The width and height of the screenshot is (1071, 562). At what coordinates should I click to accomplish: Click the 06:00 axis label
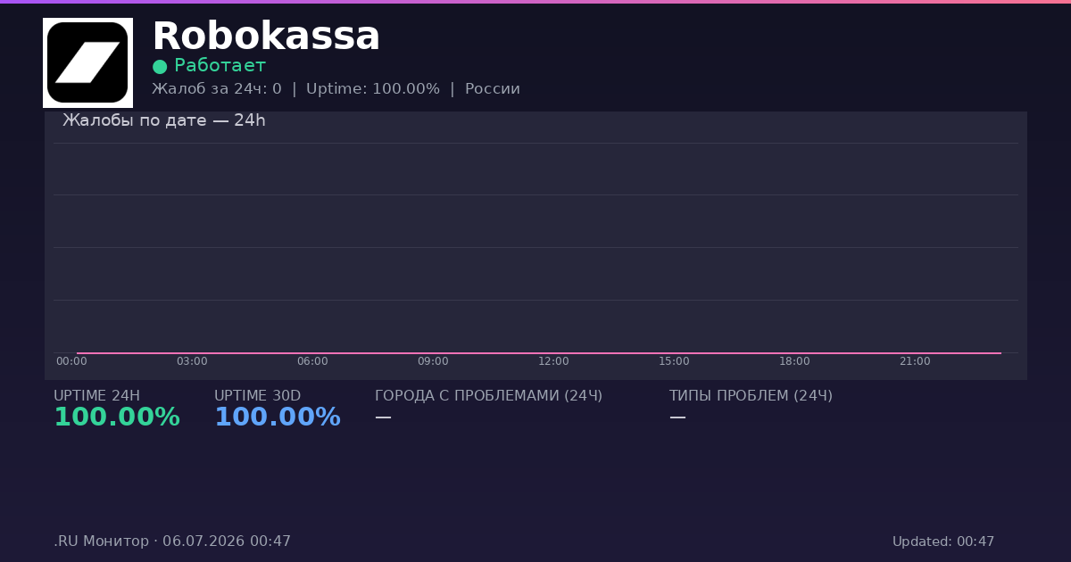[312, 361]
